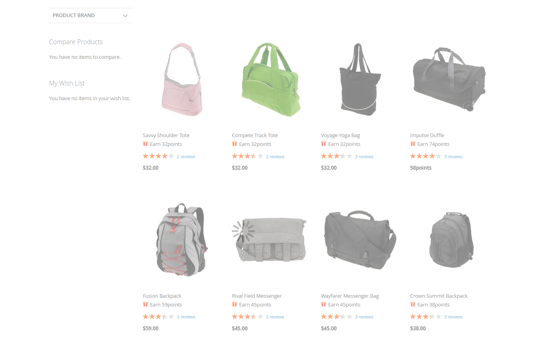This screenshot has height=351, width=551.
Task: Open the Wayfarer Messenger Bag product title
Action: coord(350,296)
